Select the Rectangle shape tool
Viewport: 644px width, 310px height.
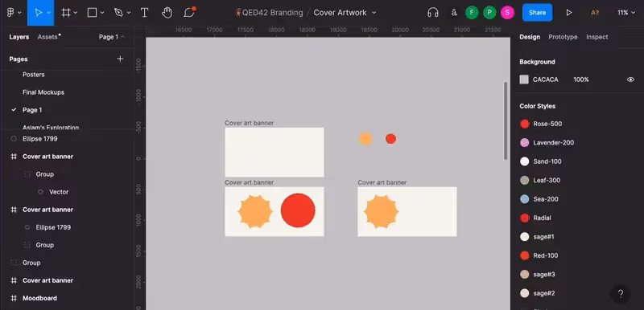pos(92,13)
